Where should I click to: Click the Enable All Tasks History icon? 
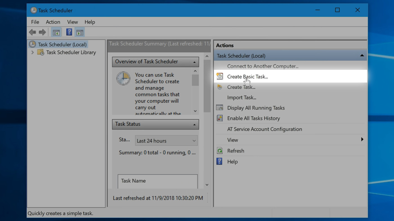[220, 118]
